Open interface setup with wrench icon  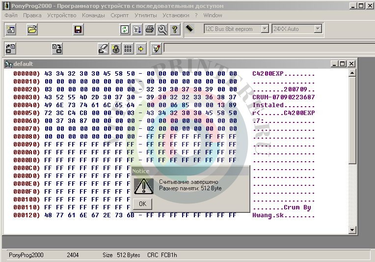tap(162, 29)
